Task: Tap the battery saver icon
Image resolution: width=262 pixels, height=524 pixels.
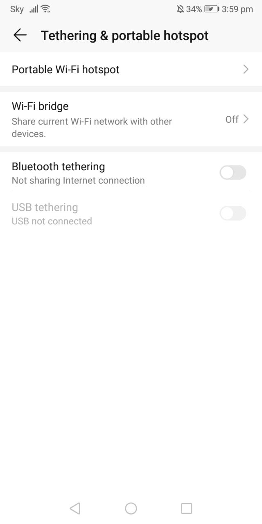Action: click(212, 9)
